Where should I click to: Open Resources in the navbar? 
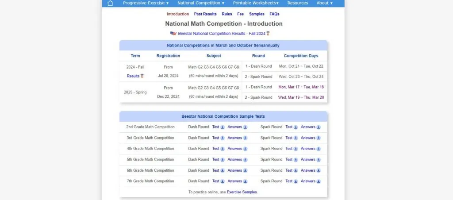pyautogui.click(x=298, y=3)
